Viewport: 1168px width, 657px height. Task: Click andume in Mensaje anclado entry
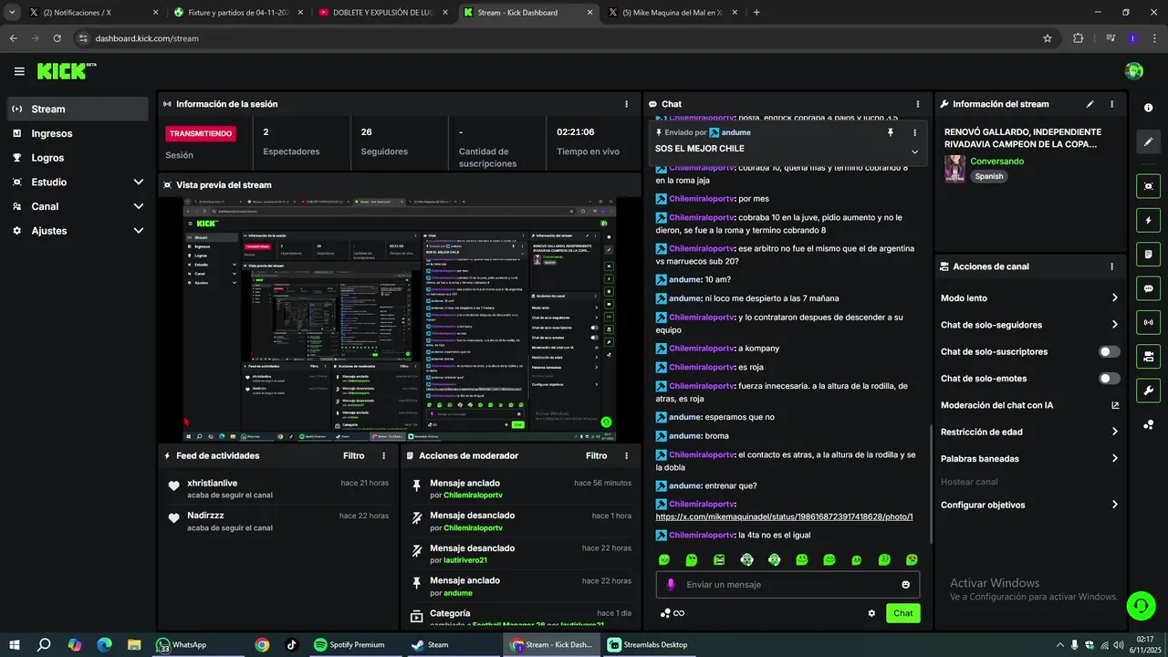(x=458, y=593)
